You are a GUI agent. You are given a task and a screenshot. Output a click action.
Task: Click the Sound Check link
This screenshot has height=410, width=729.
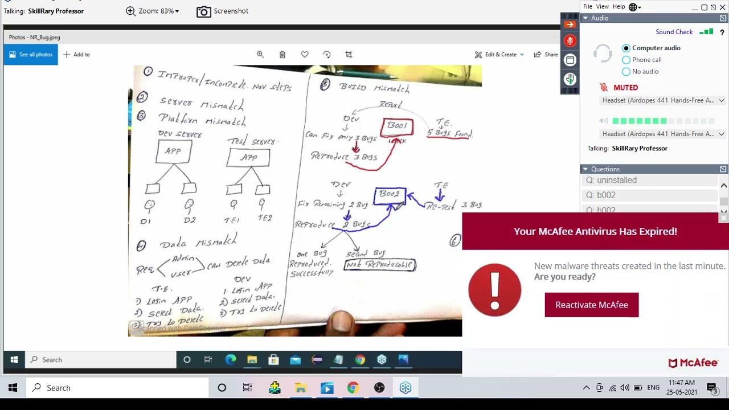[674, 32]
